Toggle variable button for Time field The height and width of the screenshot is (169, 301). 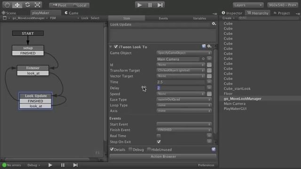click(x=209, y=82)
